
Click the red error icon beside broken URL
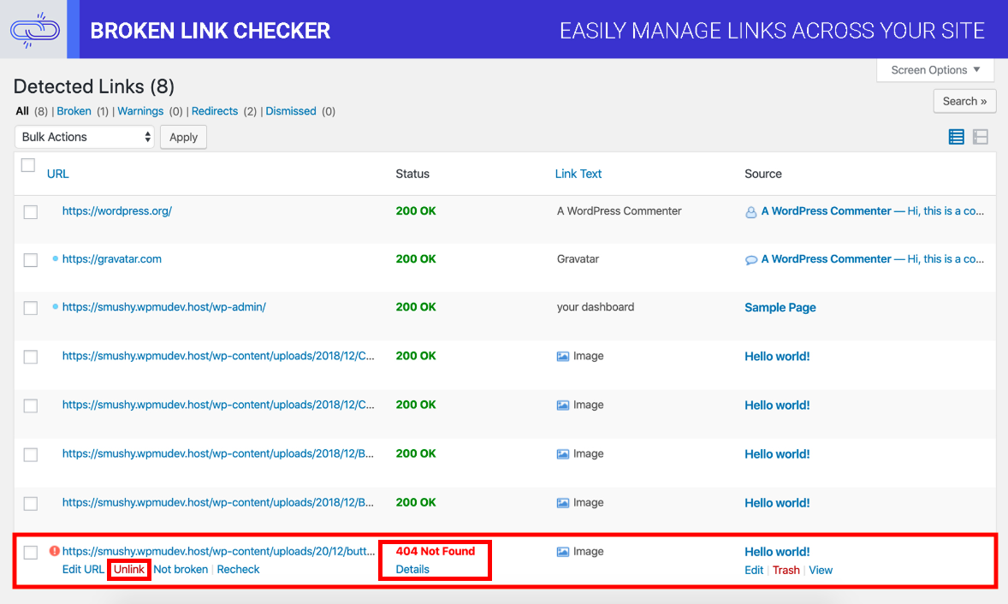[55, 552]
